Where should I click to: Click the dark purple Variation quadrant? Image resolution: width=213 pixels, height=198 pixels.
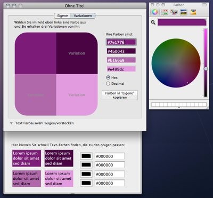[77, 53]
